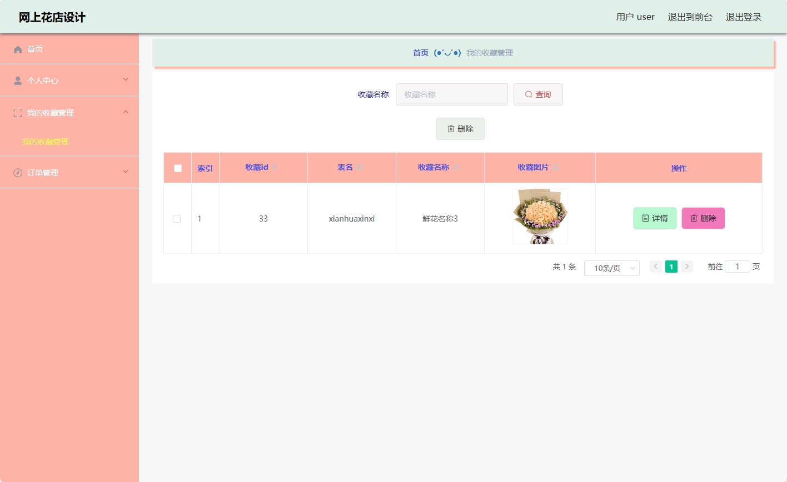Click the next page arrow in pagination
787x482 pixels.
coord(687,267)
